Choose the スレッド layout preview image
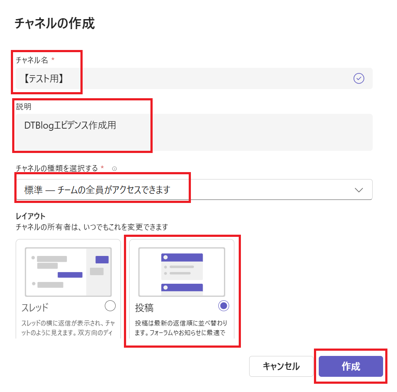This screenshot has width=397, height=392. pyautogui.click(x=68, y=272)
